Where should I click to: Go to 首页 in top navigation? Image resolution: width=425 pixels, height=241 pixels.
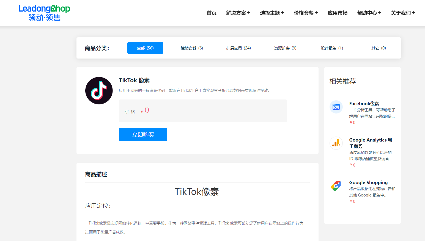point(212,13)
